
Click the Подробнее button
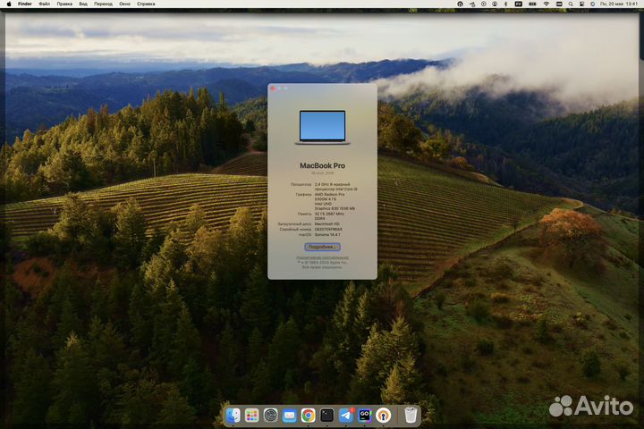coord(322,247)
